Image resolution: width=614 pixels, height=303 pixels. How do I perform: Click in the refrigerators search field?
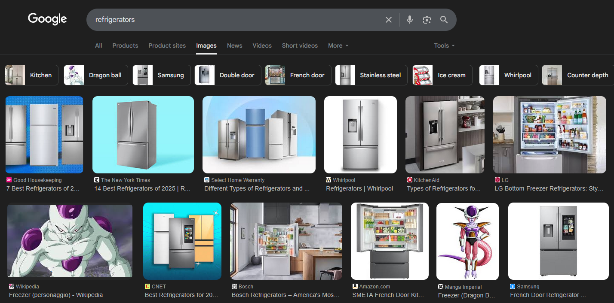[x=232, y=20]
